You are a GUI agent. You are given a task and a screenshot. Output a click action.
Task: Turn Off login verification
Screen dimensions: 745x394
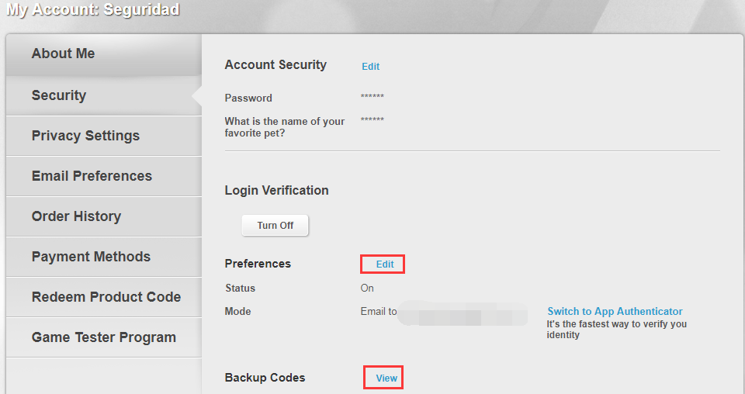tap(275, 226)
